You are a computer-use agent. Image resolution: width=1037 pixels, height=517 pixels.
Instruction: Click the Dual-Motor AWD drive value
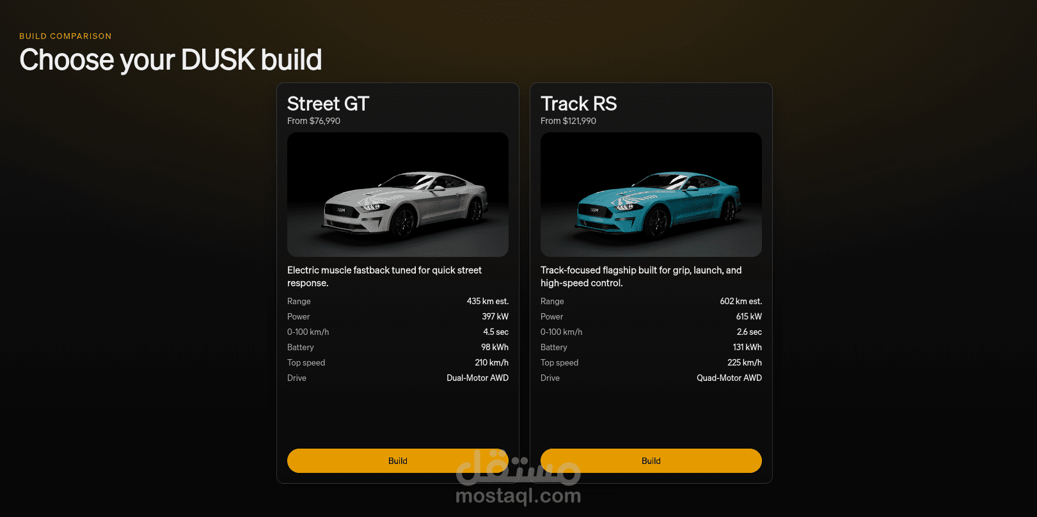coord(477,378)
